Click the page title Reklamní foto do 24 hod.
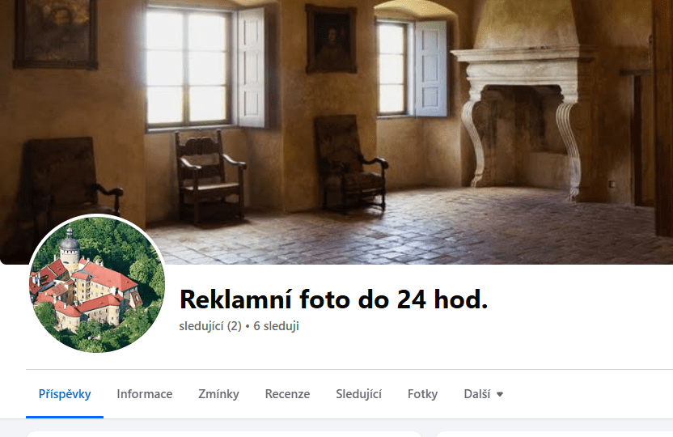This screenshot has height=437, width=673. (333, 299)
